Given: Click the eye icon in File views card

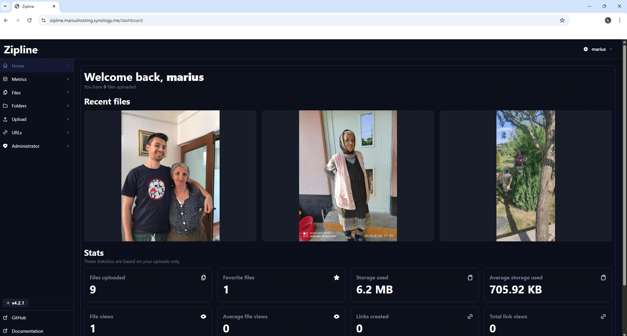Looking at the screenshot, I should (x=204, y=317).
